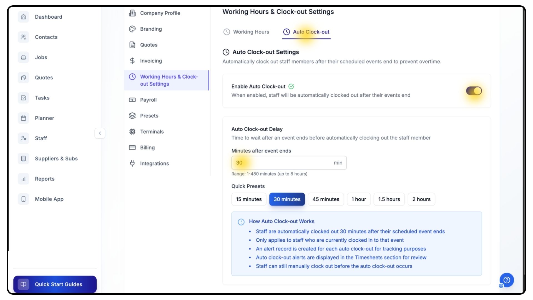Disable the Enable Auto Clock-out toggle

(474, 91)
